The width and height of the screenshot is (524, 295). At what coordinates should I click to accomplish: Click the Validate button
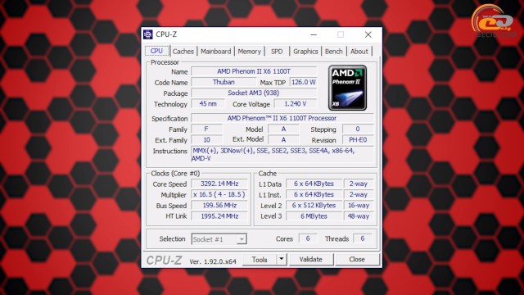click(311, 260)
